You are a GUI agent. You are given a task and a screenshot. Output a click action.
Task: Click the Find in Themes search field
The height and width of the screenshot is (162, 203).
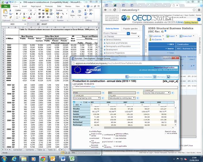[115, 33]
